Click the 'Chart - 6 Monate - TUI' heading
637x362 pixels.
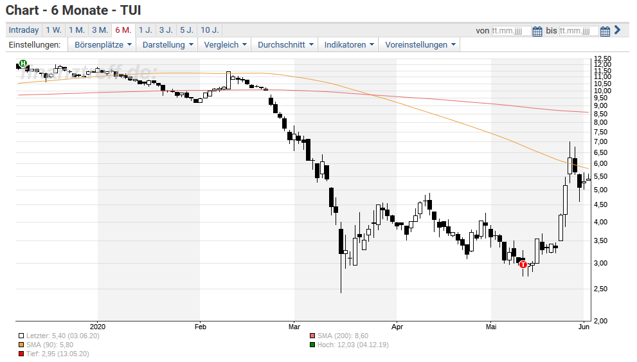click(73, 10)
